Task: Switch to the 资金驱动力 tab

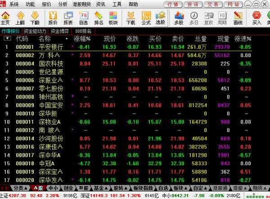Action: click(35, 31)
